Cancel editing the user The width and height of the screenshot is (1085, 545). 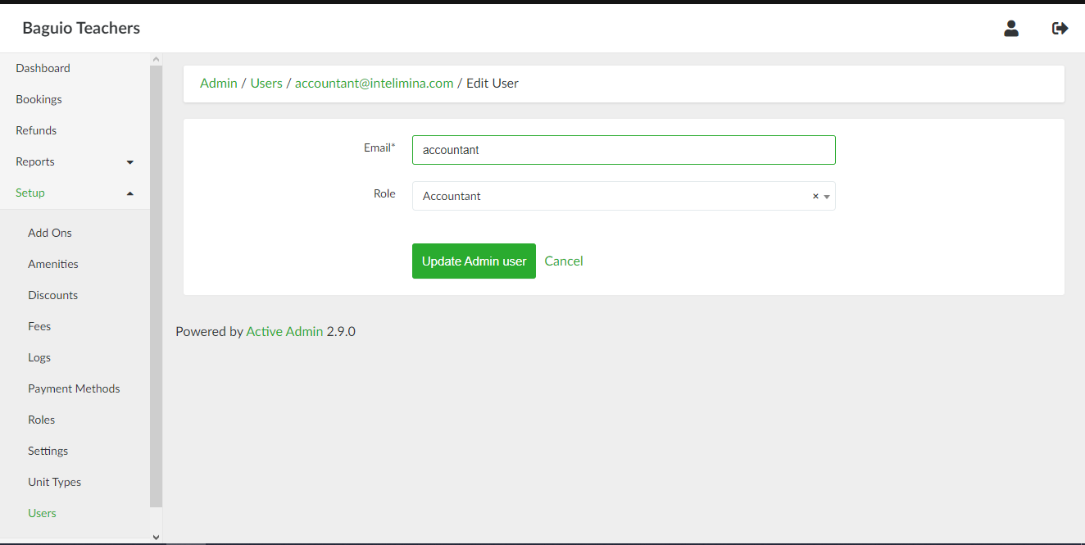[x=564, y=261]
